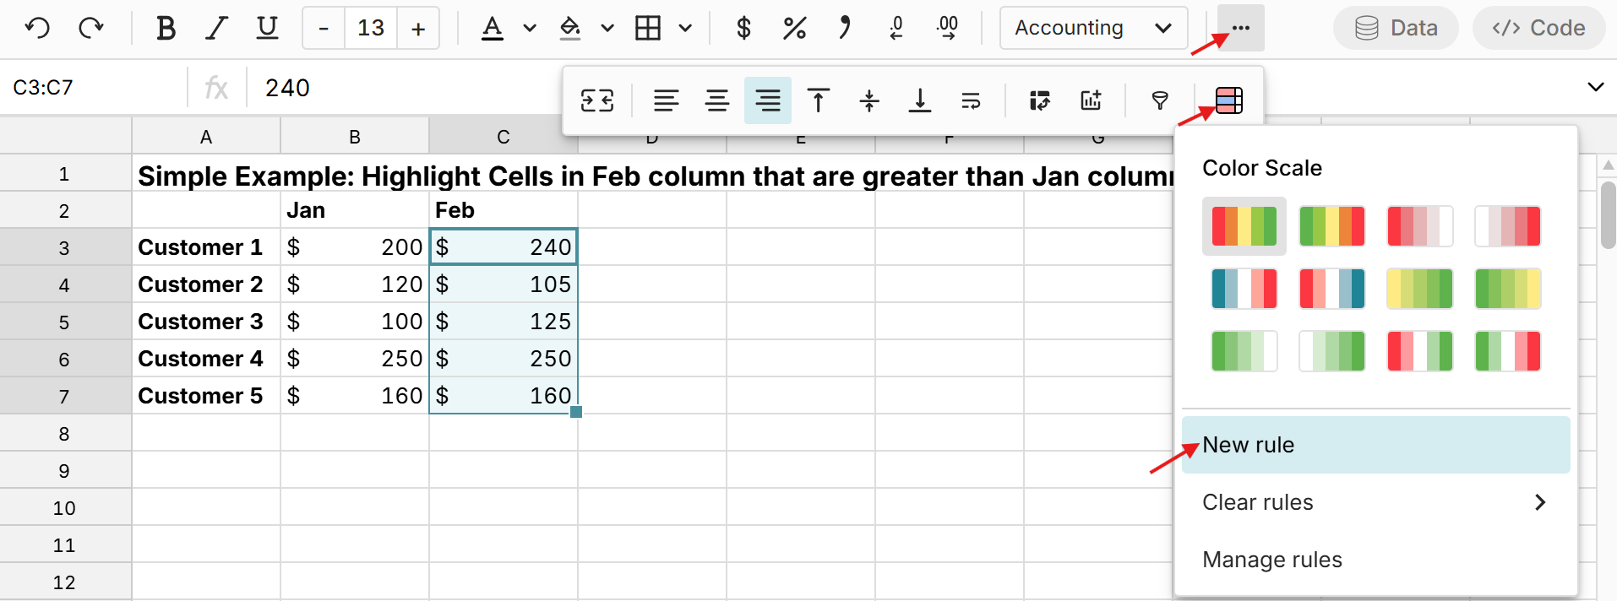Viewport: 1617px width, 601px height.
Task: Open the Accounting number format dropdown
Action: coord(1093,28)
